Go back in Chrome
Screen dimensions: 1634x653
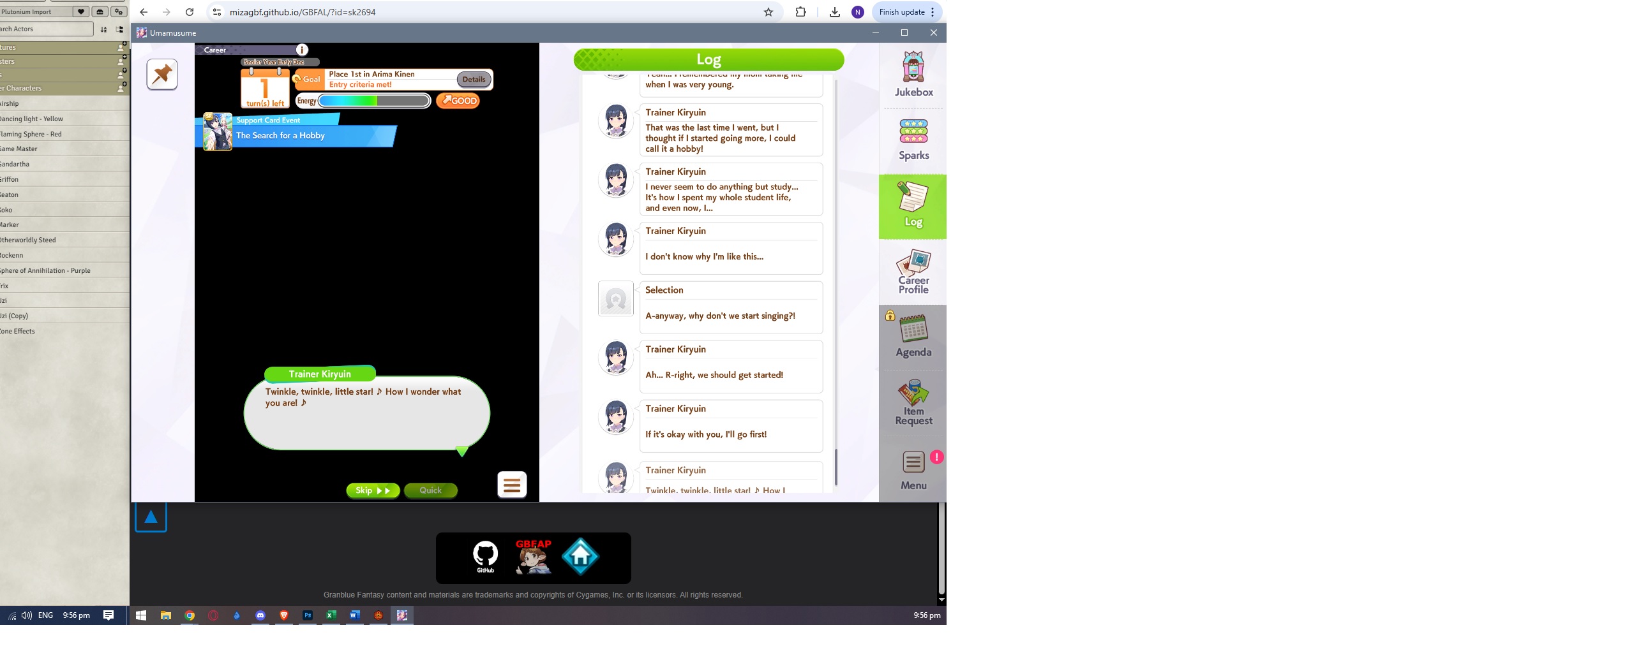click(144, 12)
